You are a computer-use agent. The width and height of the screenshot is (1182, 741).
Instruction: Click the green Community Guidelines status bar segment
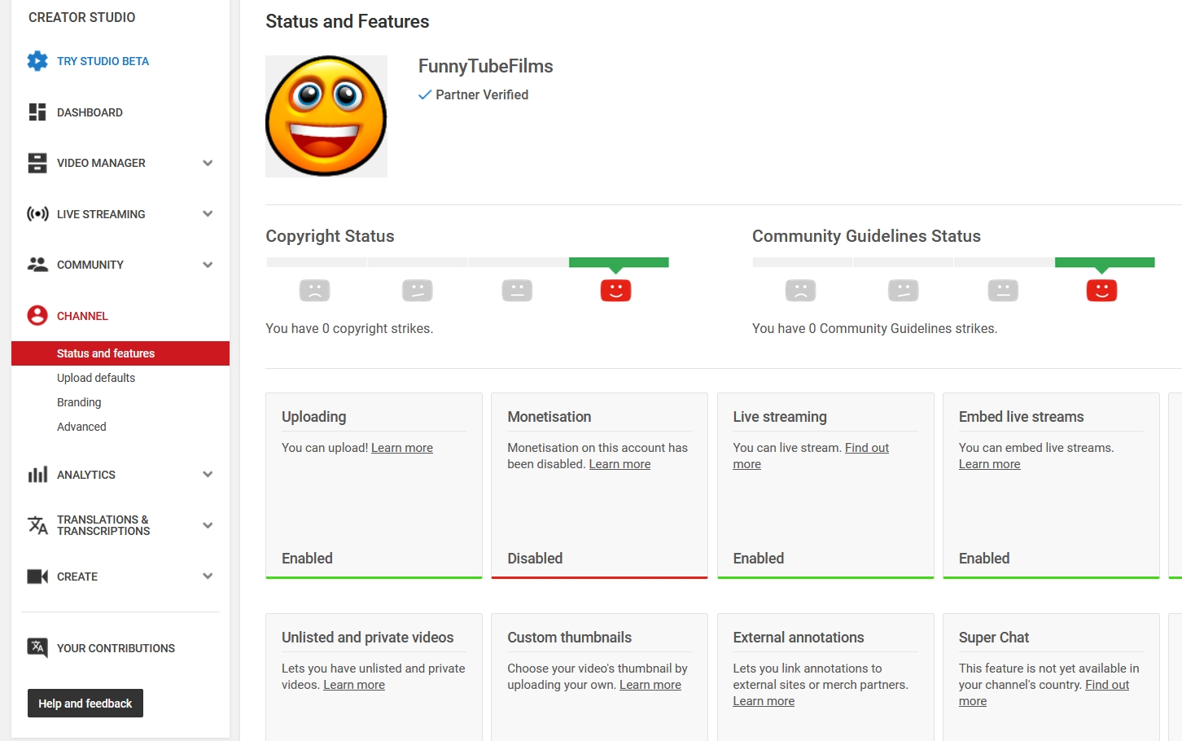pos(1105,262)
